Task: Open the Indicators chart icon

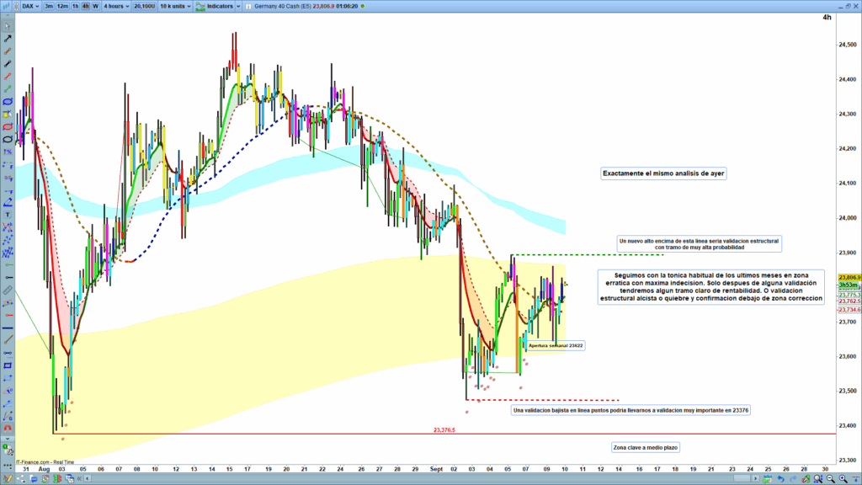Action: pyautogui.click(x=200, y=5)
